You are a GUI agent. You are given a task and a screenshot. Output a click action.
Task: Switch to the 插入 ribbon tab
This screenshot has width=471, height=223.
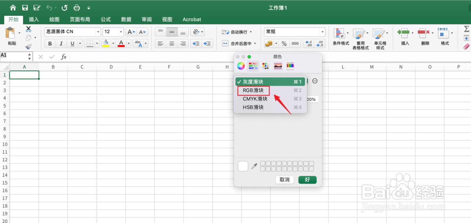click(x=34, y=19)
